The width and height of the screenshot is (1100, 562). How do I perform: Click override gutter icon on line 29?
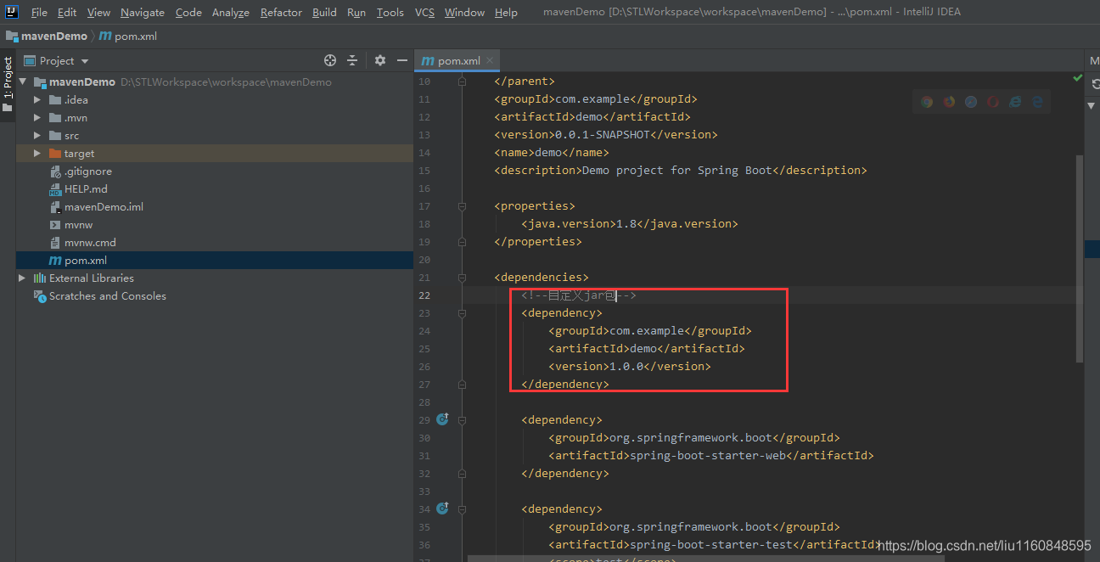point(442,419)
